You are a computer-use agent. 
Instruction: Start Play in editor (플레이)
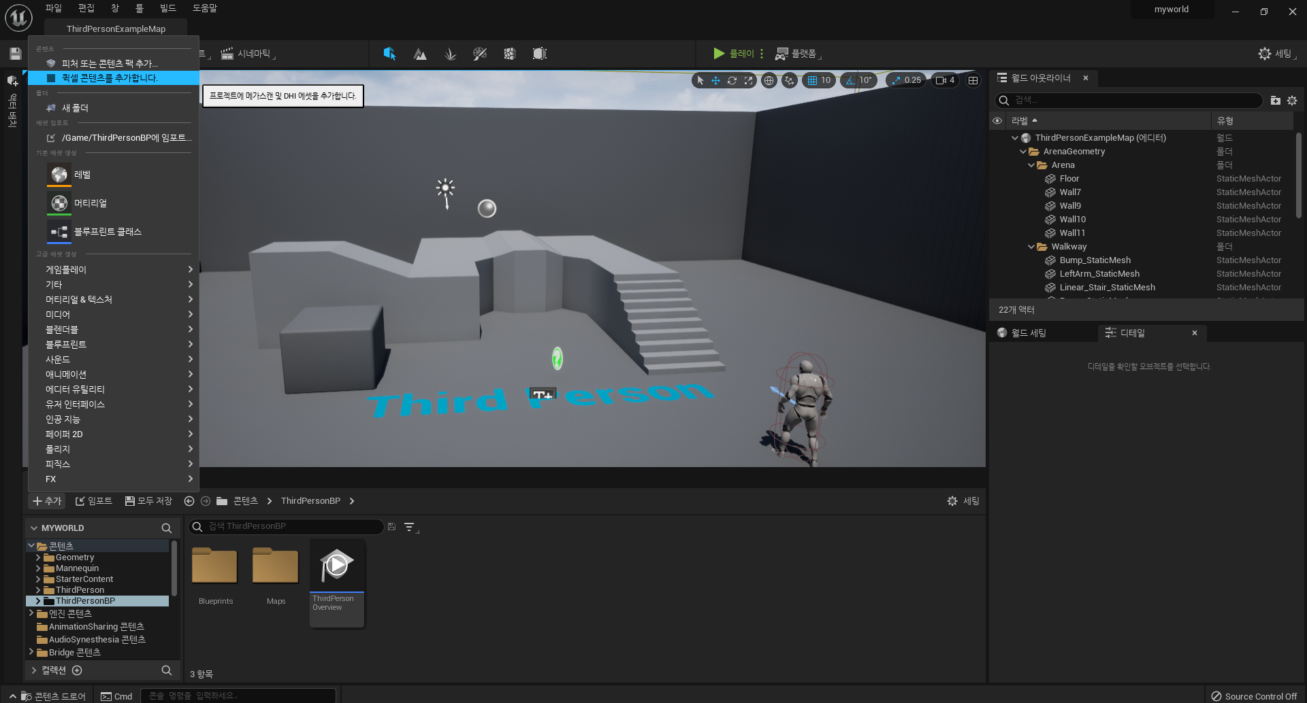coord(733,54)
